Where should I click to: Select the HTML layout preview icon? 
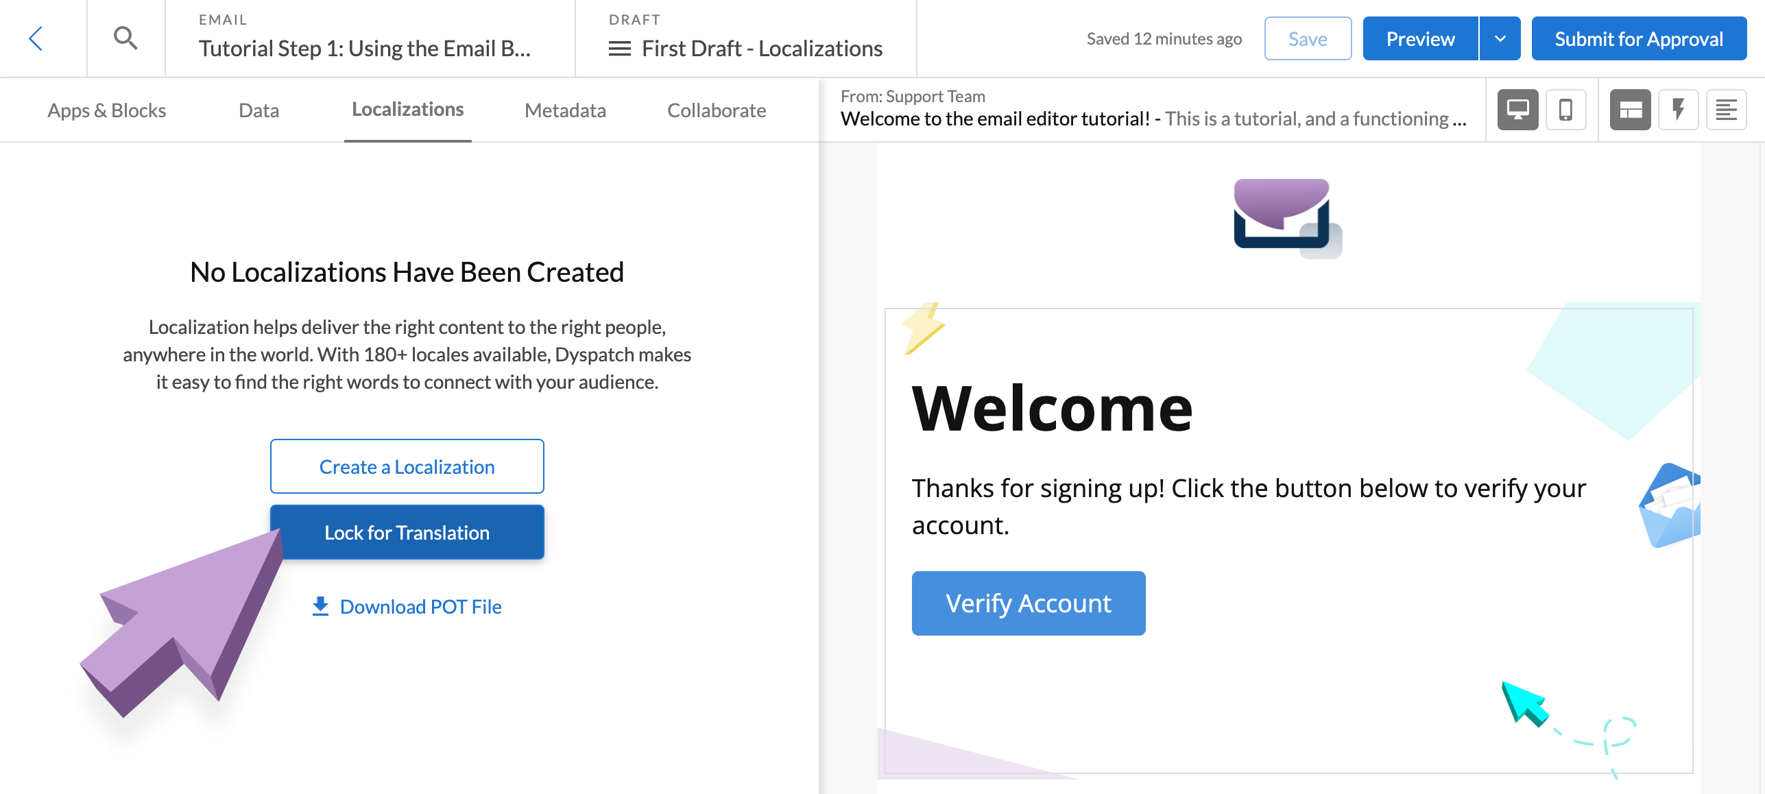[1630, 110]
